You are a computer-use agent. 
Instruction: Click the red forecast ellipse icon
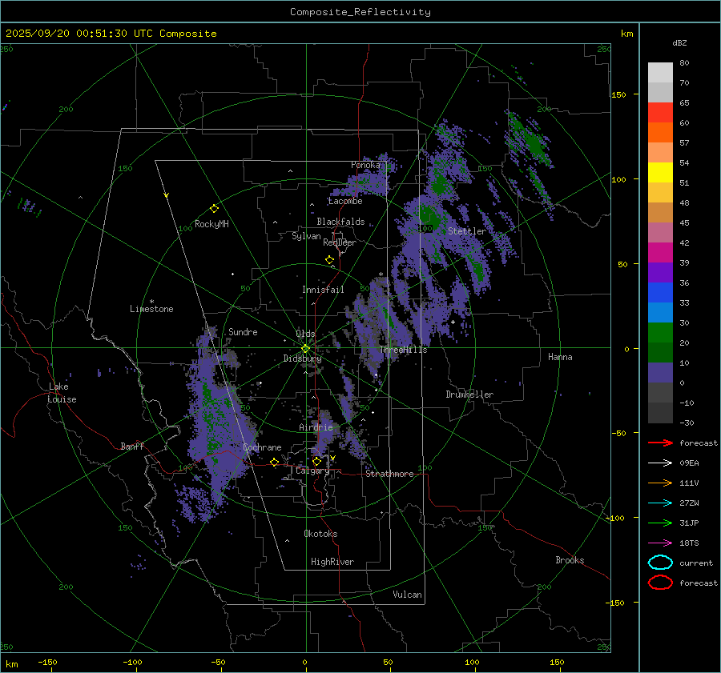[x=660, y=583]
